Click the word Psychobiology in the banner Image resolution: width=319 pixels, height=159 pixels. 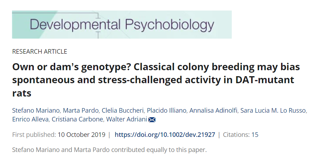(x=170, y=25)
